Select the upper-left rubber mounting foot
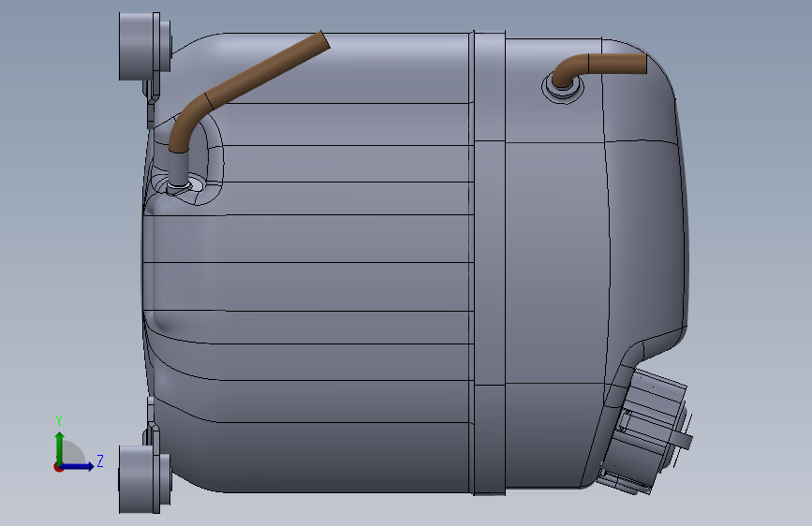The image size is (812, 526). click(144, 47)
